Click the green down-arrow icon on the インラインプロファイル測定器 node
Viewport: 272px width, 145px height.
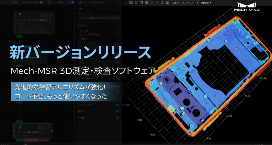[x=51, y=15]
